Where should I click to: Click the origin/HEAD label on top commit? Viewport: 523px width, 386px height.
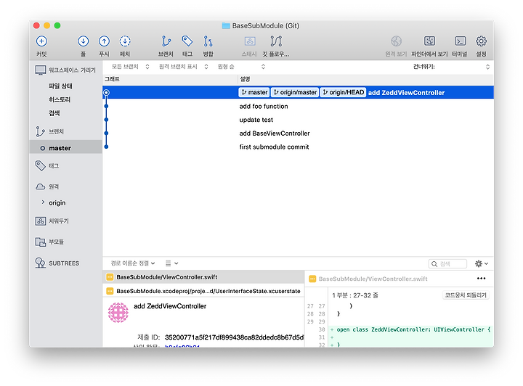pyautogui.click(x=343, y=92)
